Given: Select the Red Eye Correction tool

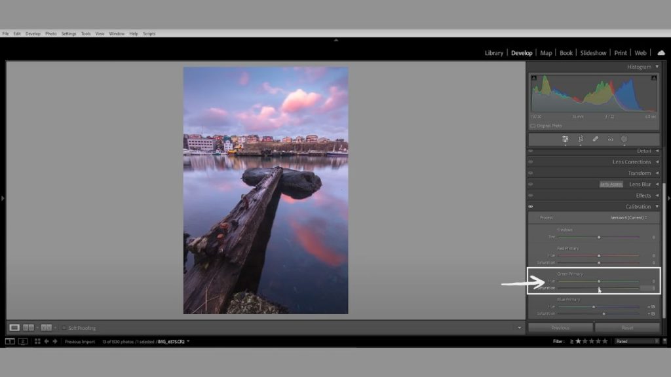Looking at the screenshot, I should [610, 139].
